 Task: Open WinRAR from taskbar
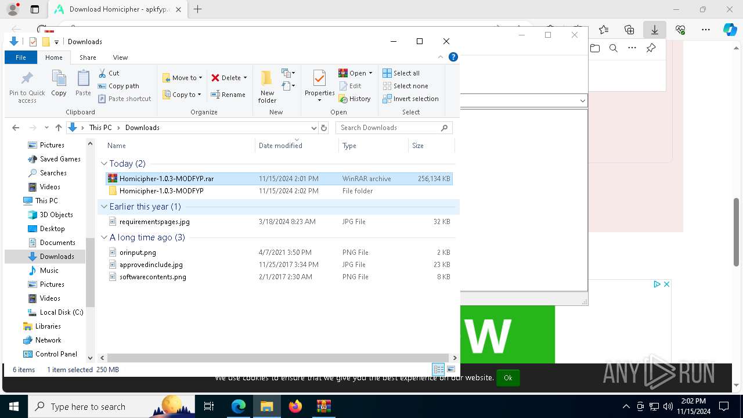[x=323, y=406]
